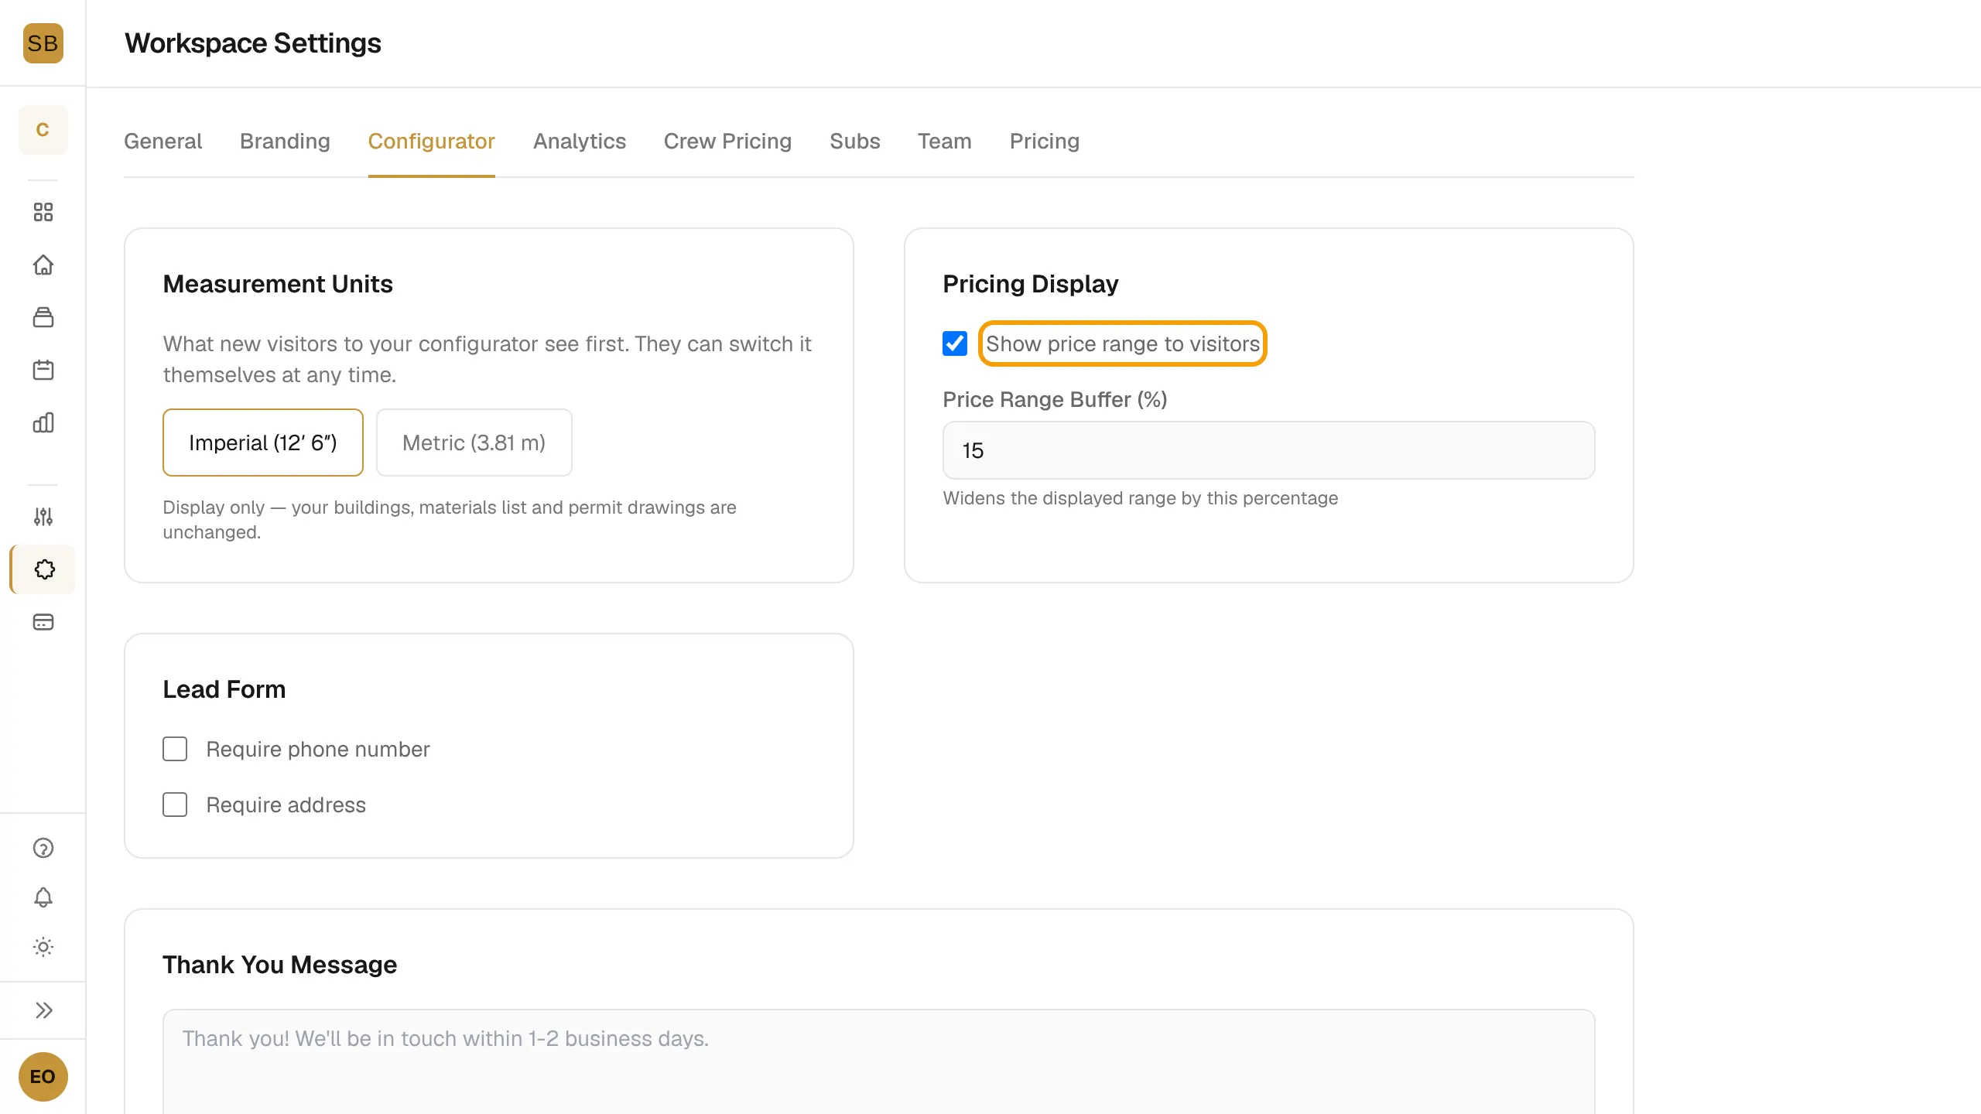The image size is (1981, 1114).
Task: Open the sliders adjustments icon
Action: point(43,517)
